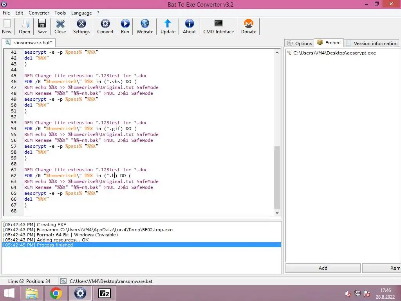
Task: Open the Edit menu
Action: pyautogui.click(x=19, y=13)
